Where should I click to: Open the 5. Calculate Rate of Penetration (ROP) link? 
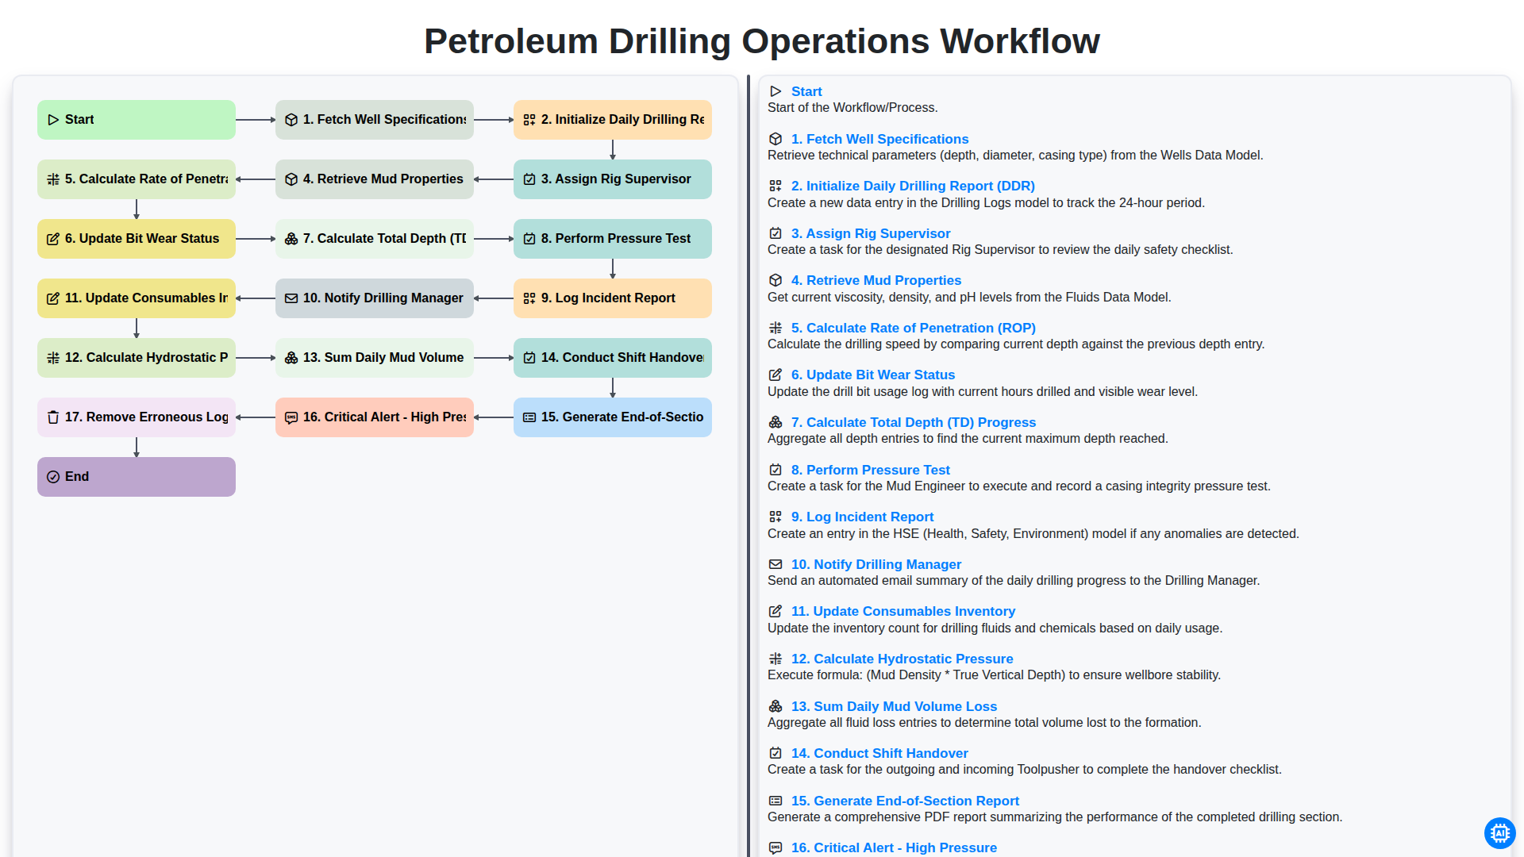coord(913,328)
